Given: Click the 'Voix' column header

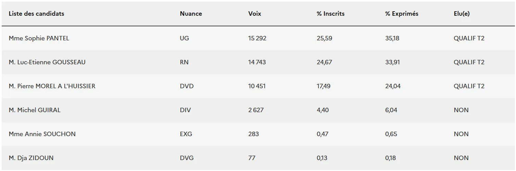Looking at the screenshot, I should pos(254,14).
